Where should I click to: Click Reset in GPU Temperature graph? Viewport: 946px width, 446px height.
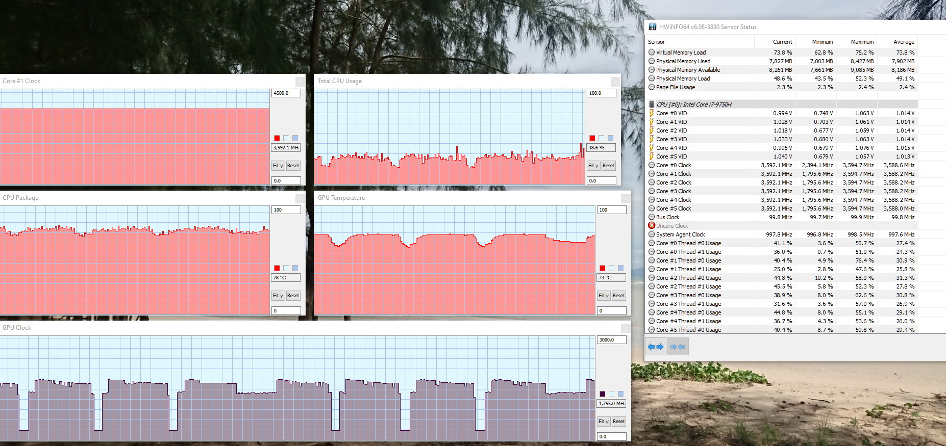tap(618, 296)
